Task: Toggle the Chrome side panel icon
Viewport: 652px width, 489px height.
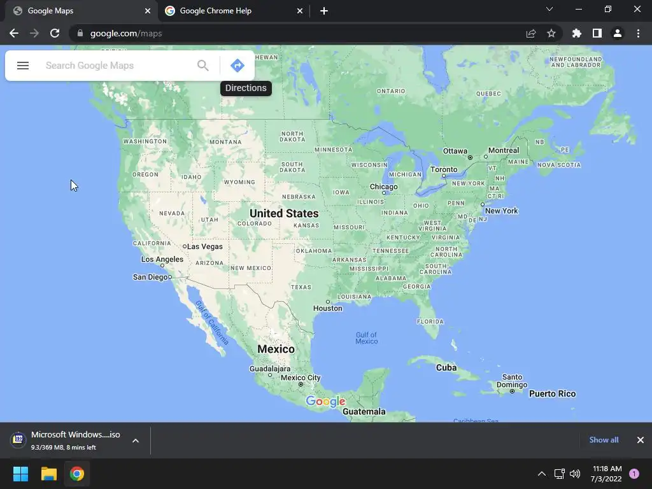Action: click(597, 33)
